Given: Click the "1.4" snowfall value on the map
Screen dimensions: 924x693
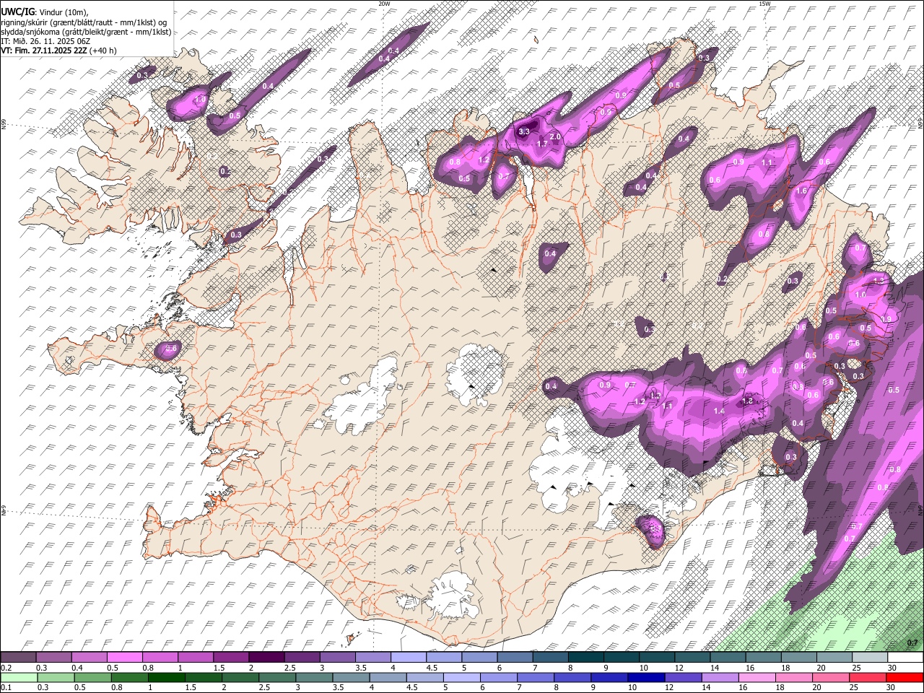Looking at the screenshot, I should click(x=719, y=411).
